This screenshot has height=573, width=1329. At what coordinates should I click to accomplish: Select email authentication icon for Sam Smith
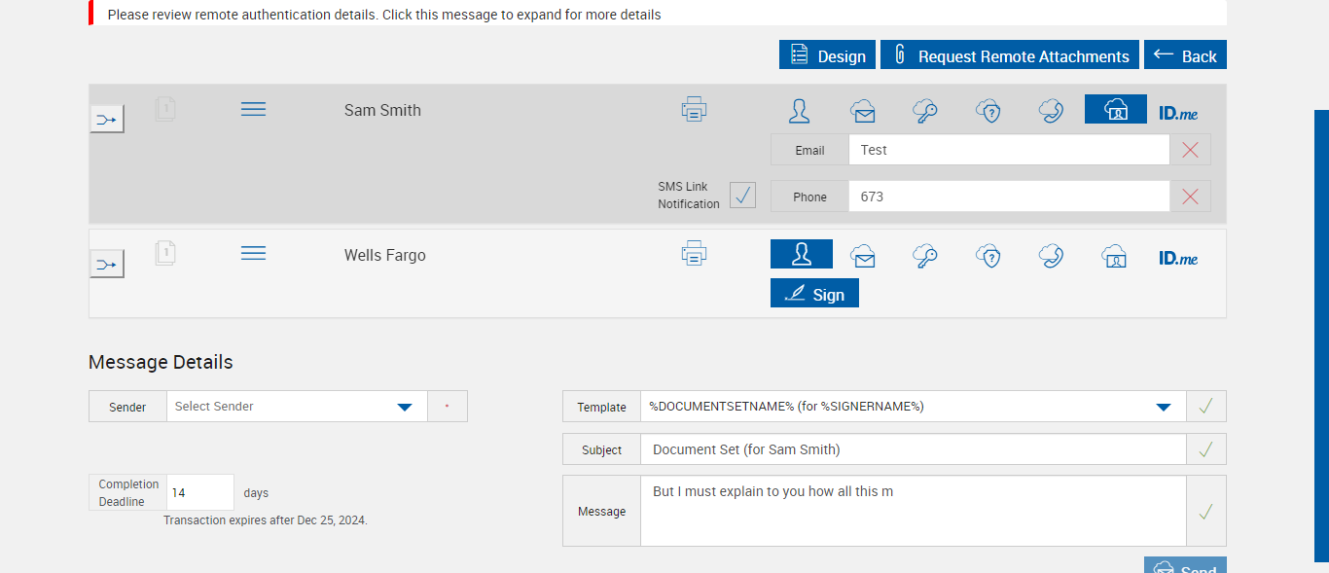point(862,110)
